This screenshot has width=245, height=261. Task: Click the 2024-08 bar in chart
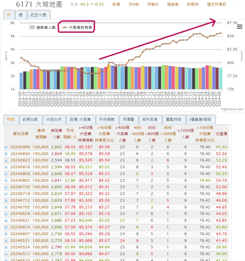tap(220, 78)
